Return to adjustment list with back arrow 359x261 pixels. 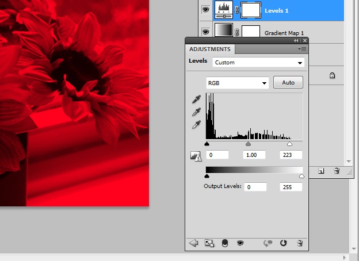193,243
